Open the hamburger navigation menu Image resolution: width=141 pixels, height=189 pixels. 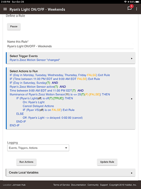(5, 9)
